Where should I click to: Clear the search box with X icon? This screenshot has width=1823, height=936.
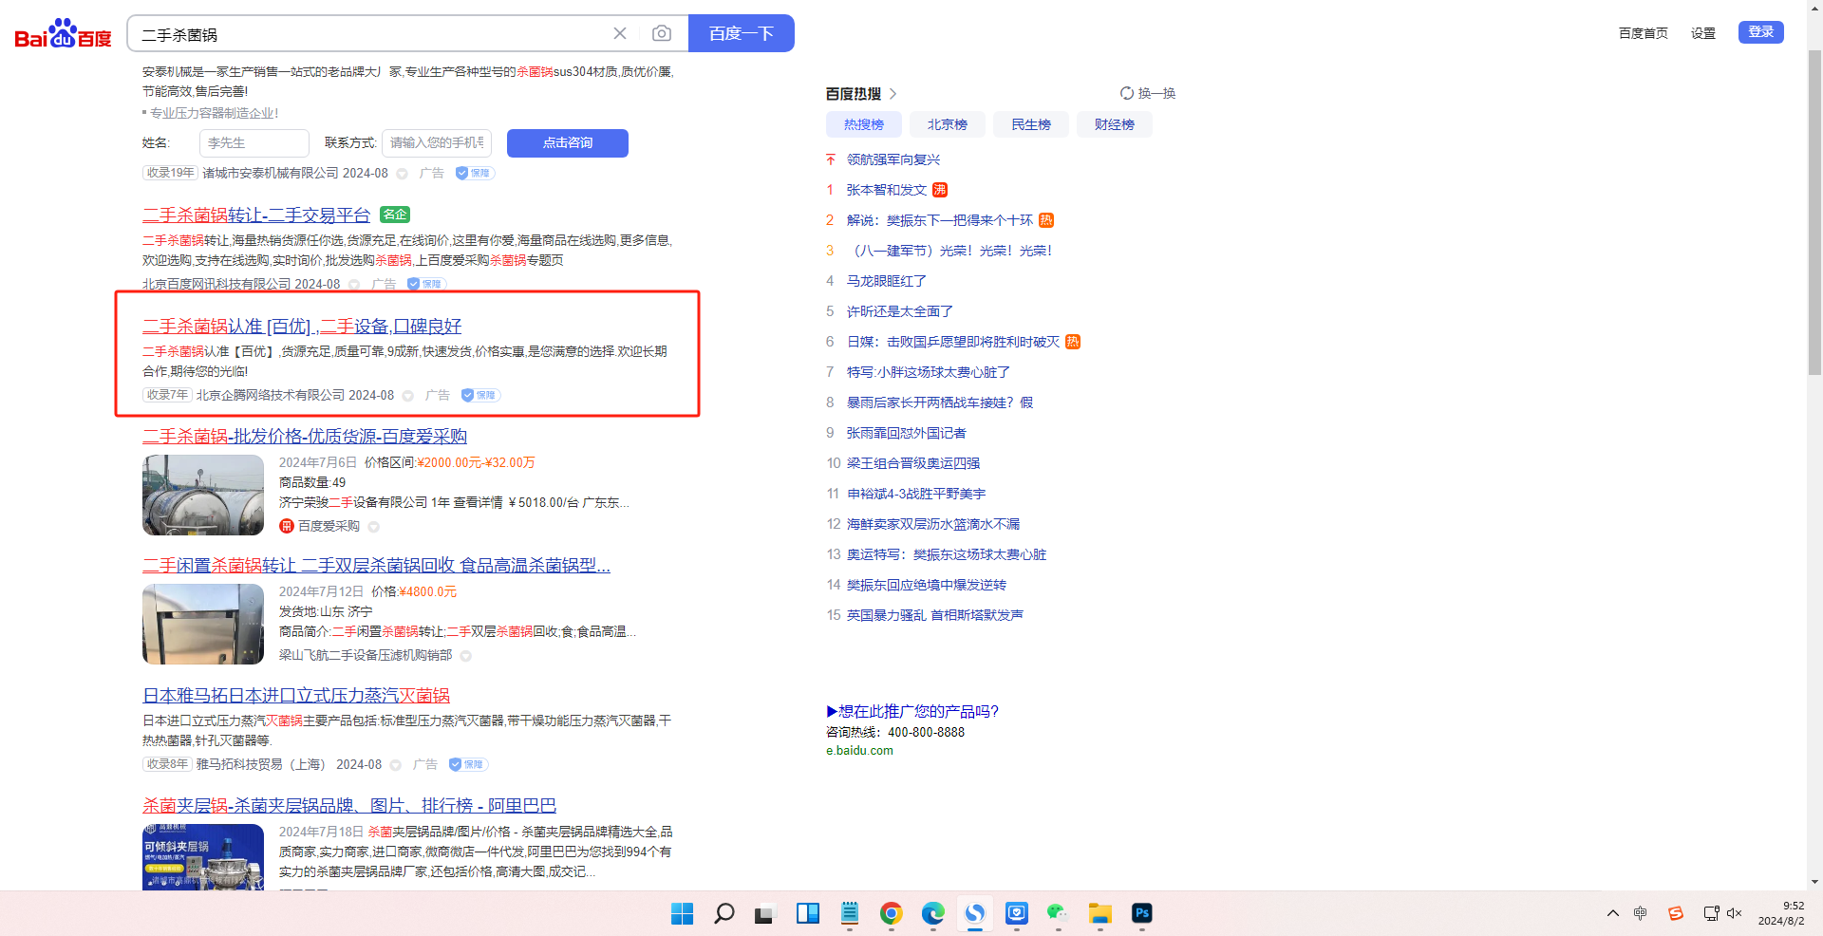click(620, 34)
